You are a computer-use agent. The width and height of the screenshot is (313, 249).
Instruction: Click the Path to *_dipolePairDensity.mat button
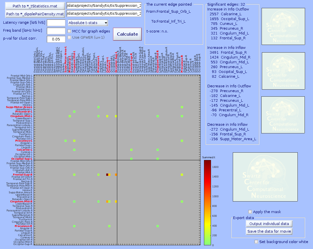[x=35, y=14]
